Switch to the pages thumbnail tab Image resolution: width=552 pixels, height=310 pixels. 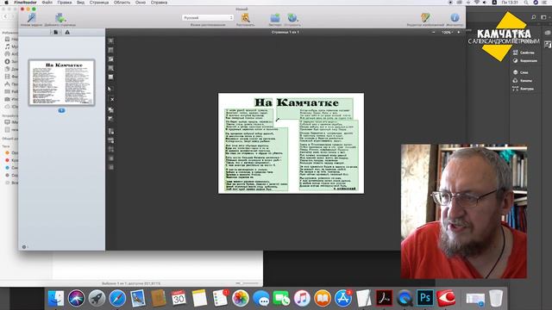coord(55,33)
